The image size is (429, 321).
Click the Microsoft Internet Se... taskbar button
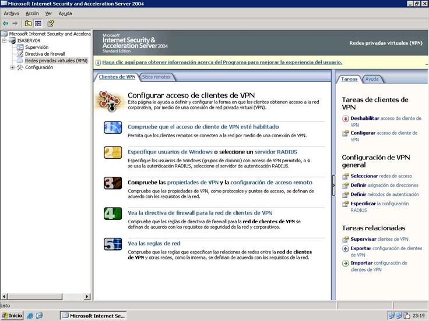(x=94, y=316)
